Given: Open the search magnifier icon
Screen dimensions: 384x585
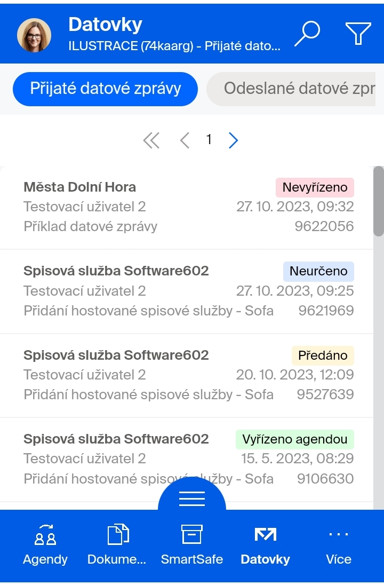Looking at the screenshot, I should pos(308,34).
